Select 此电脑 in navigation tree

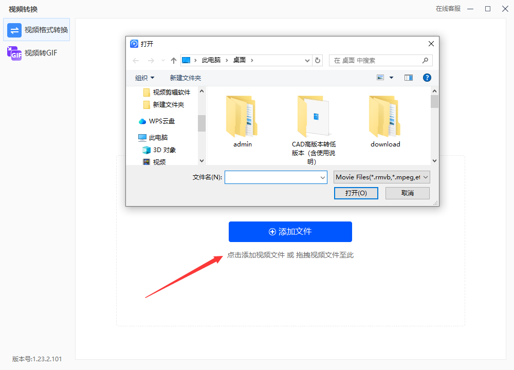pyautogui.click(x=153, y=138)
